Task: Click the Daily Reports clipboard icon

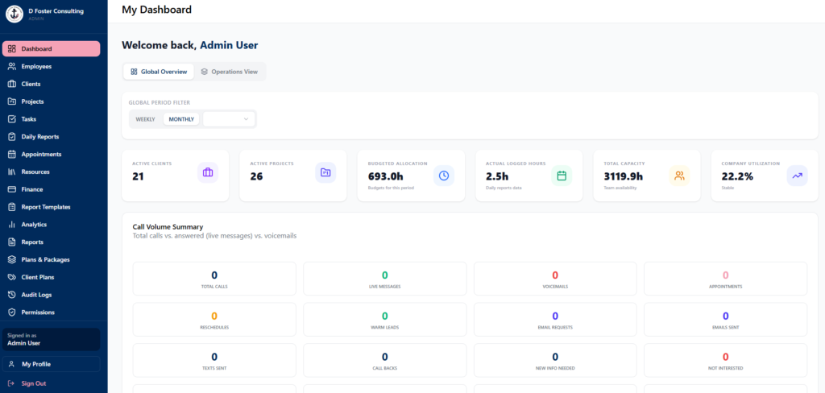Action: pos(11,137)
